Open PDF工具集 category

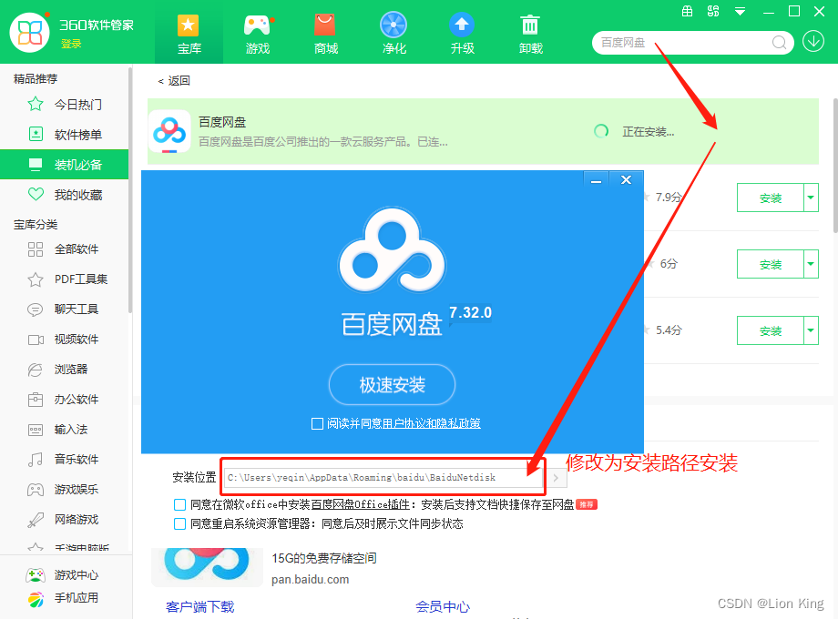tap(64, 279)
